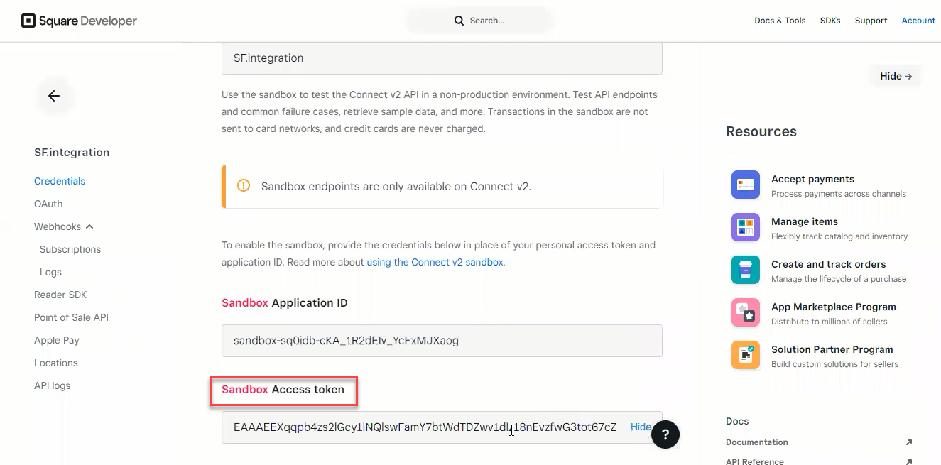Open Subscriptions under Webhooks
941x465 pixels.
pyautogui.click(x=70, y=249)
